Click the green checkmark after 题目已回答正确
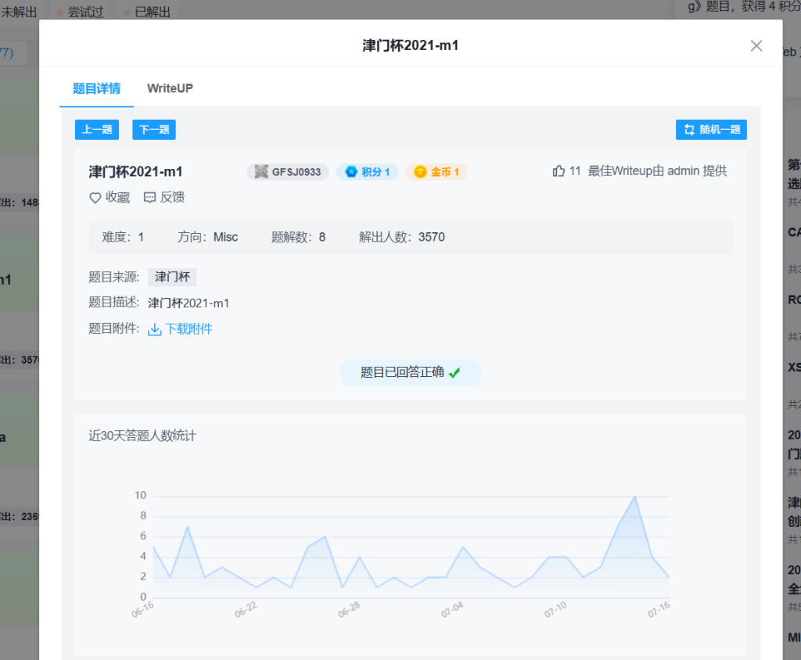 [454, 373]
